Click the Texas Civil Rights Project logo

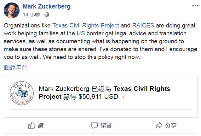tap(21, 93)
